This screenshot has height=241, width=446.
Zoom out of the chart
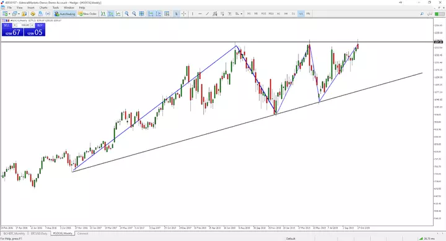(134, 14)
